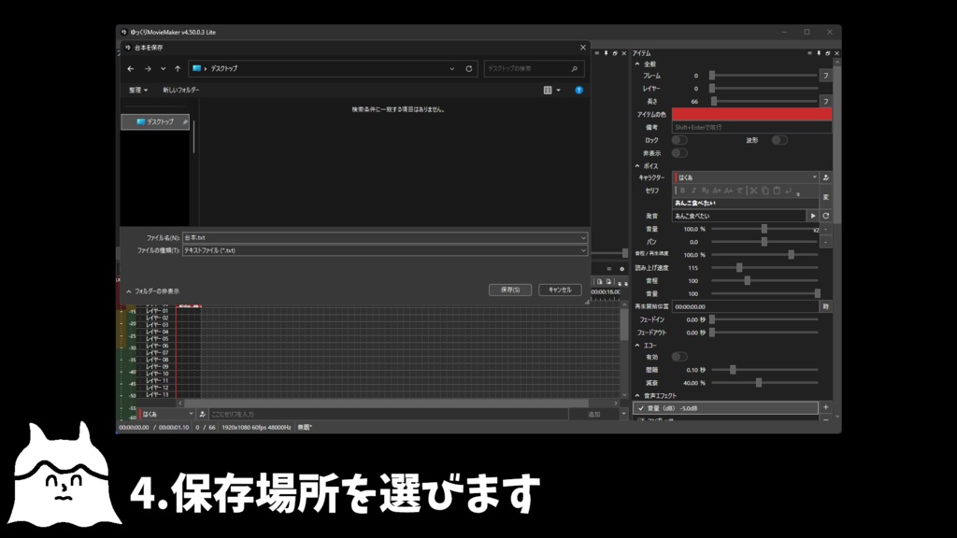Expand the ファイル名 dropdown arrow
Viewport: 957px width, 538px height.
(583, 238)
